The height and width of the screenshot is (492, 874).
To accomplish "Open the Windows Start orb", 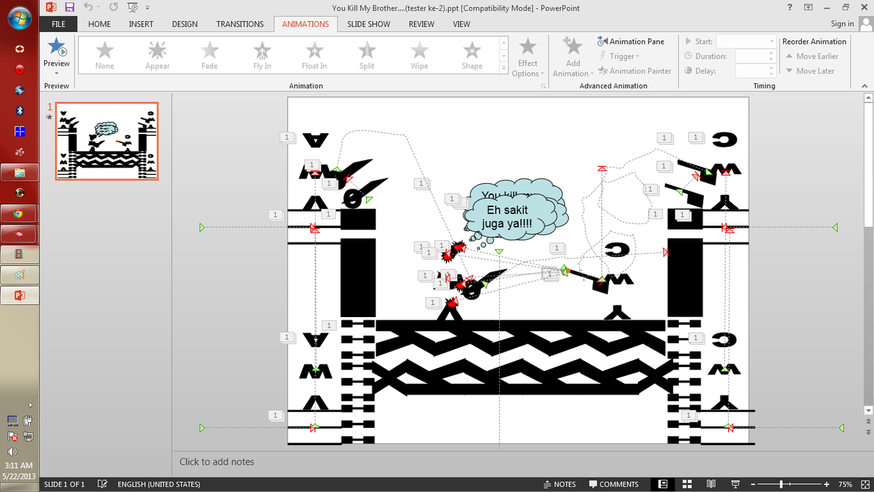I will tap(19, 16).
